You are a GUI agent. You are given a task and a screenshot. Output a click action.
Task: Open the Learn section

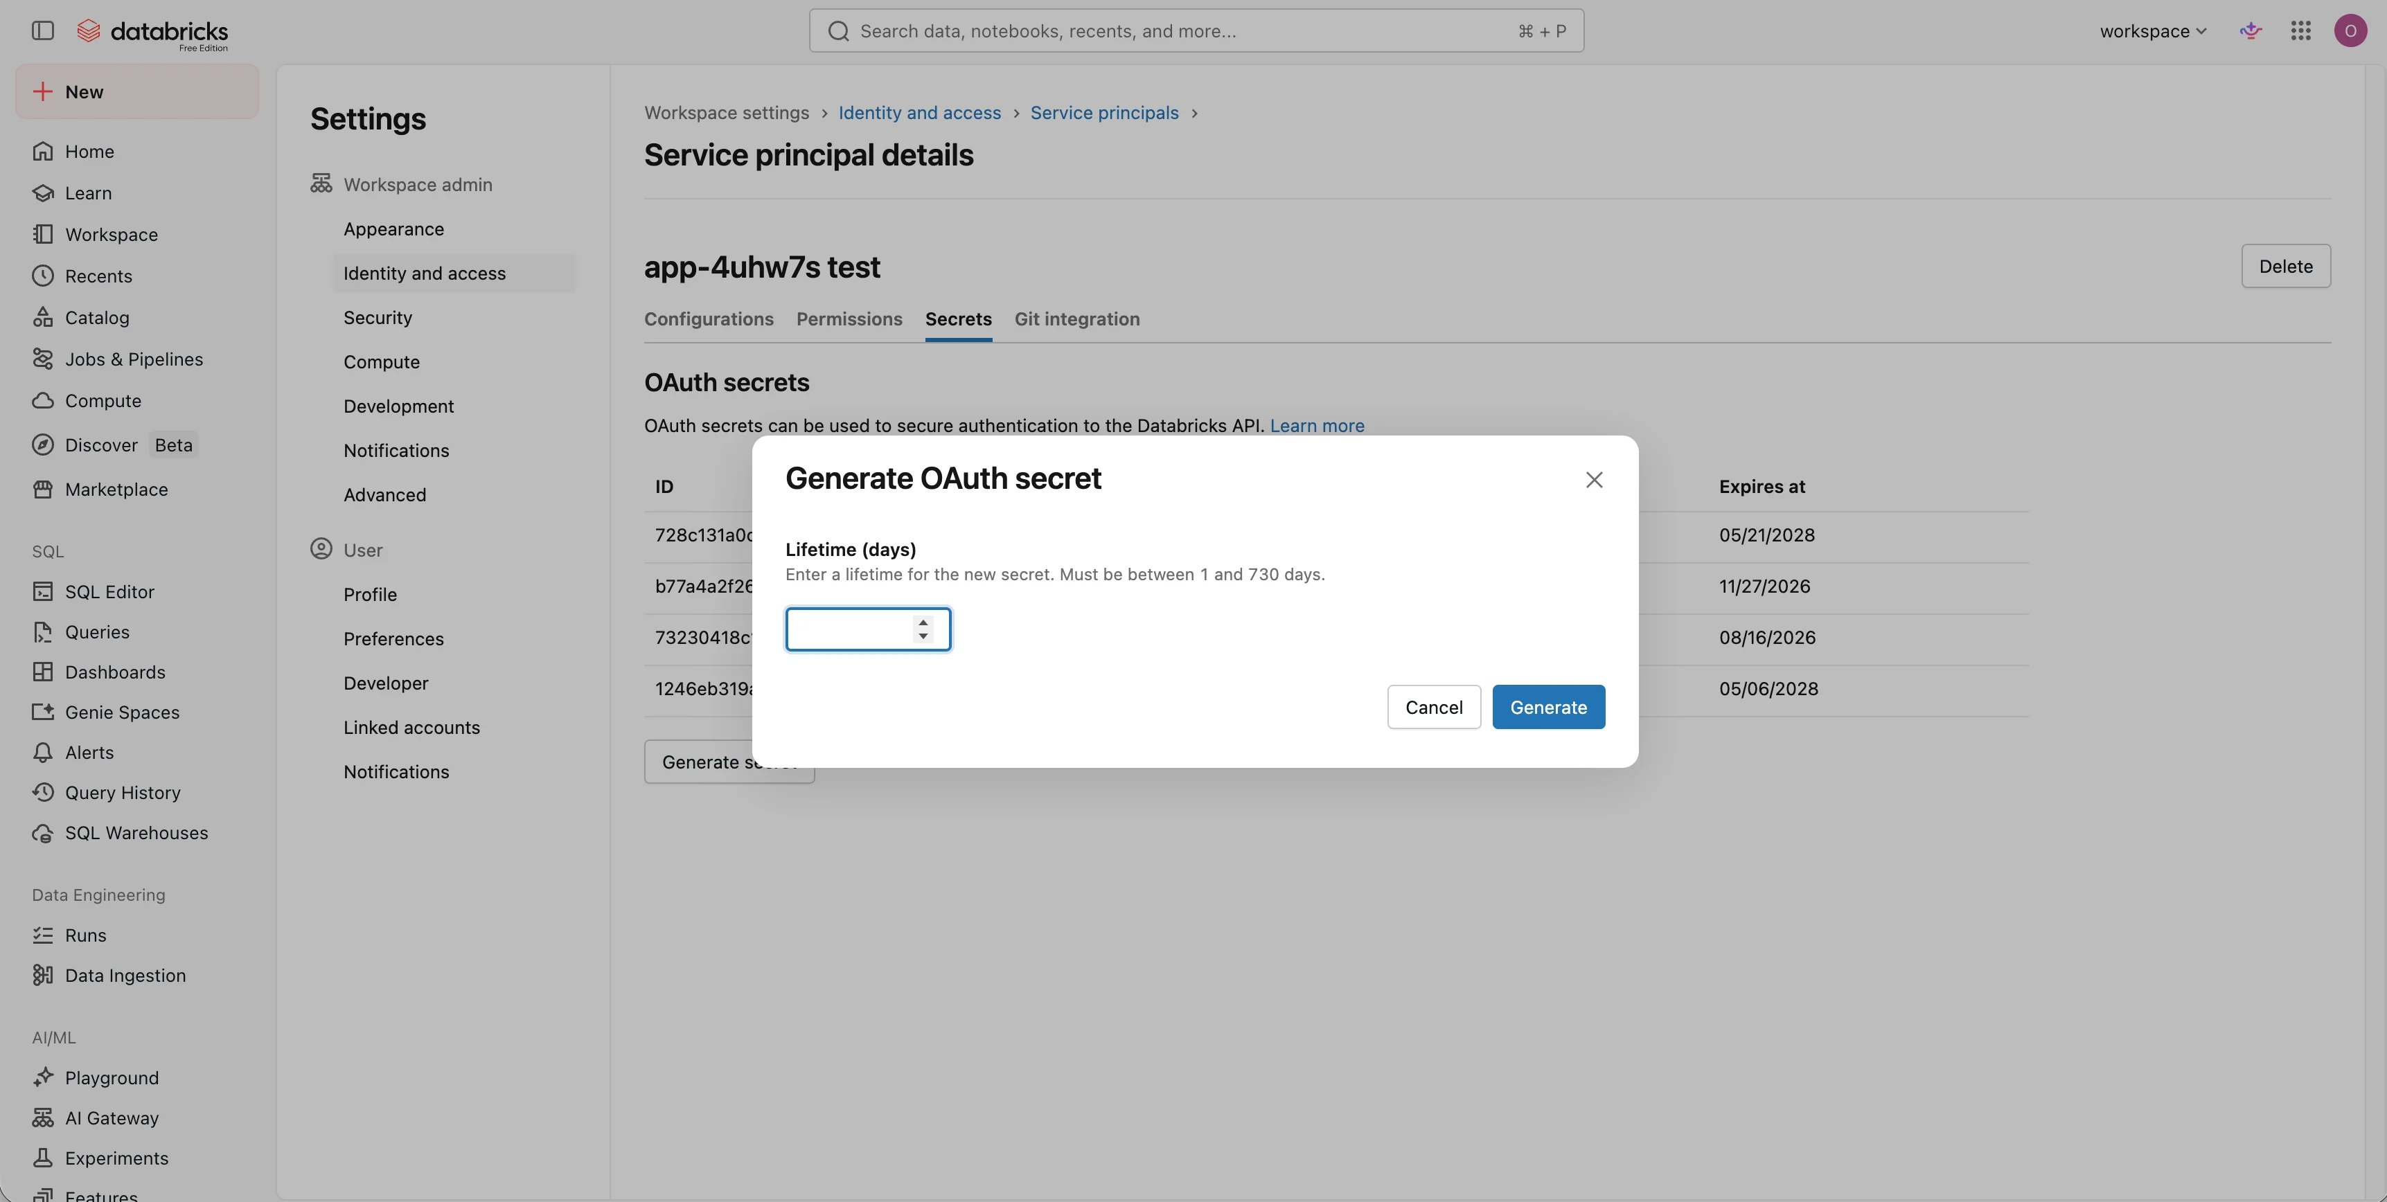click(x=137, y=192)
